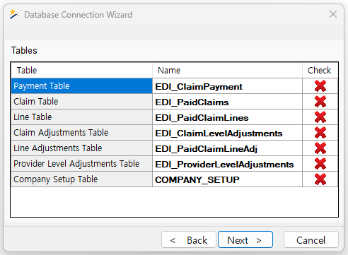Edit the EDI_PaidClaimLineAdj name cell
This screenshot has height=255, width=348.
tap(227, 148)
